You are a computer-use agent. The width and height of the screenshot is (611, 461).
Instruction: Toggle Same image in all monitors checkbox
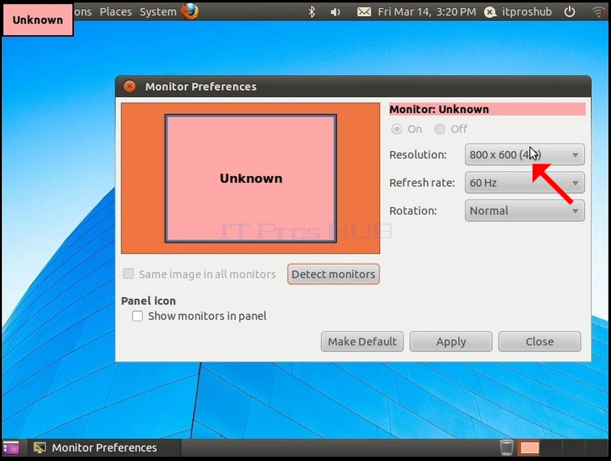pyautogui.click(x=129, y=273)
